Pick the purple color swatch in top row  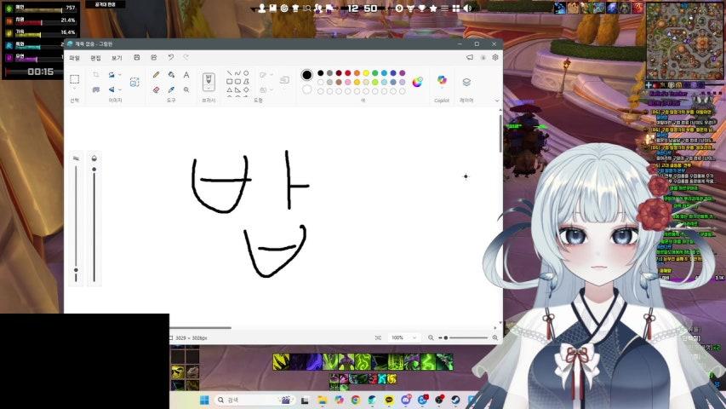tap(402, 72)
